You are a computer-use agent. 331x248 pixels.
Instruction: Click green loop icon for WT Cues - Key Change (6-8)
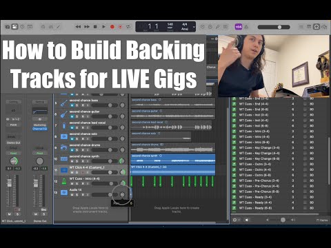point(234,158)
